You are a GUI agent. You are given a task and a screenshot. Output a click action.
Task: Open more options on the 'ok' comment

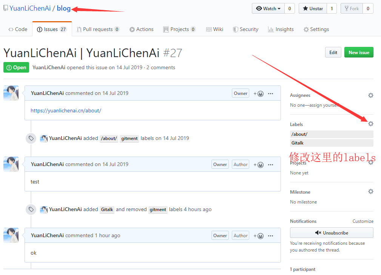[270, 236]
